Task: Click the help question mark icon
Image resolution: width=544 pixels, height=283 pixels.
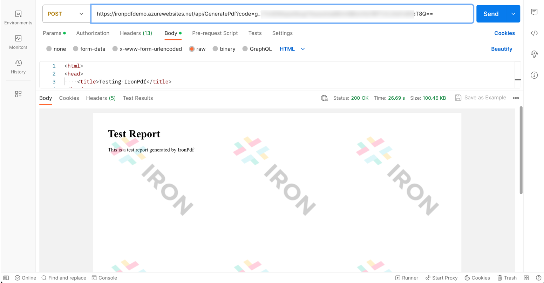Action: [539, 278]
